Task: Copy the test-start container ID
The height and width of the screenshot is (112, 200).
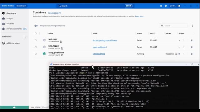Action: (x=61, y=42)
